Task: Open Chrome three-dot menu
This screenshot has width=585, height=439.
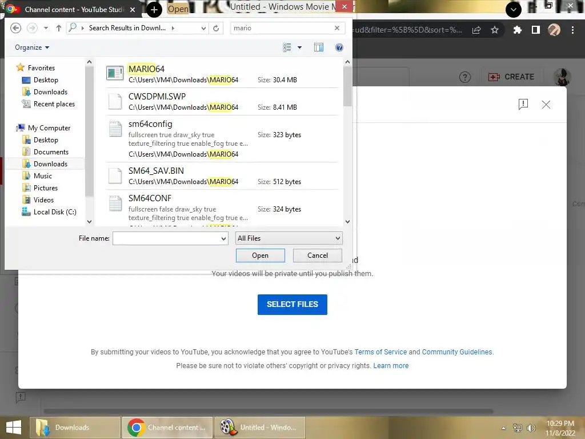Action: (x=572, y=30)
